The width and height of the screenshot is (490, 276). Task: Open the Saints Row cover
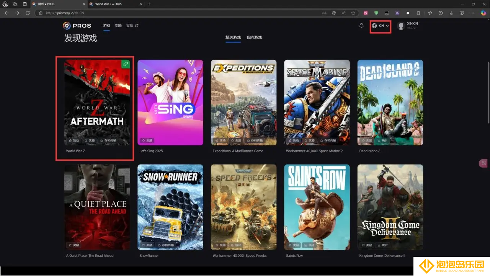click(317, 207)
